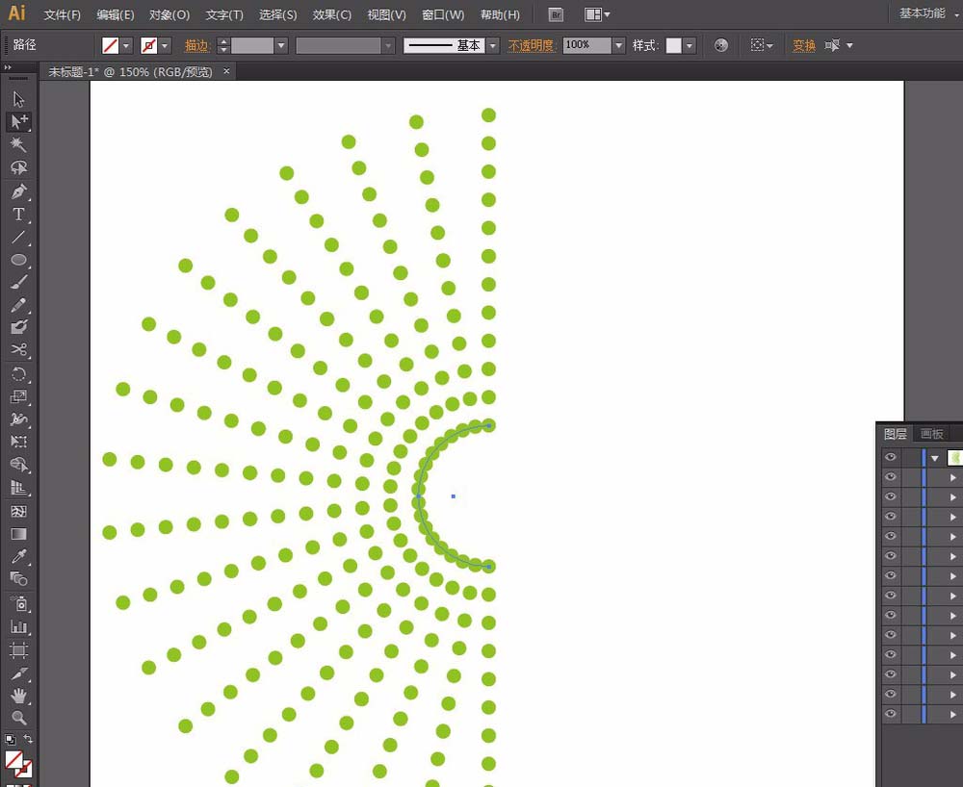Open the 样式 graphic style dropdown
Image resolution: width=963 pixels, height=787 pixels.
coord(690,45)
